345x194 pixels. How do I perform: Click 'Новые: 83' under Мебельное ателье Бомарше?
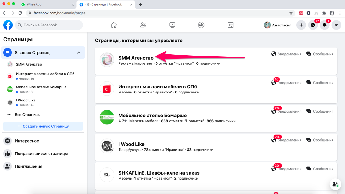coord(27,92)
